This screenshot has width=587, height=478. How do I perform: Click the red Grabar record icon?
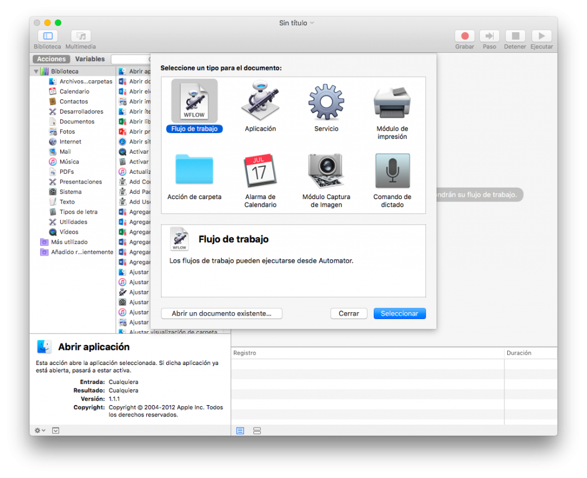[464, 34]
